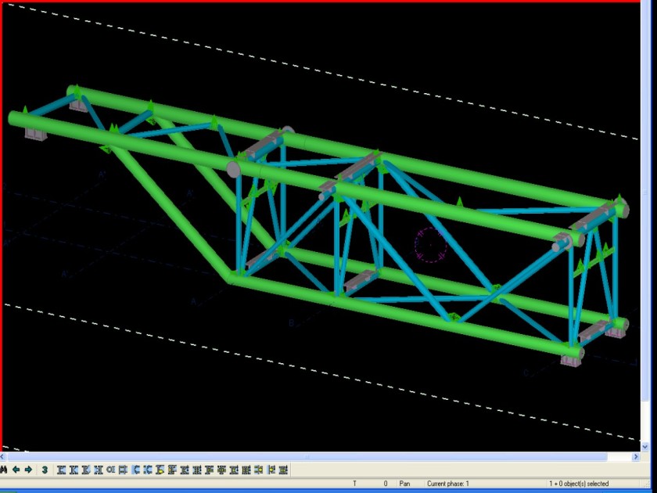Click the switch icon with yellow marker
The image size is (657, 493).
pos(160,470)
